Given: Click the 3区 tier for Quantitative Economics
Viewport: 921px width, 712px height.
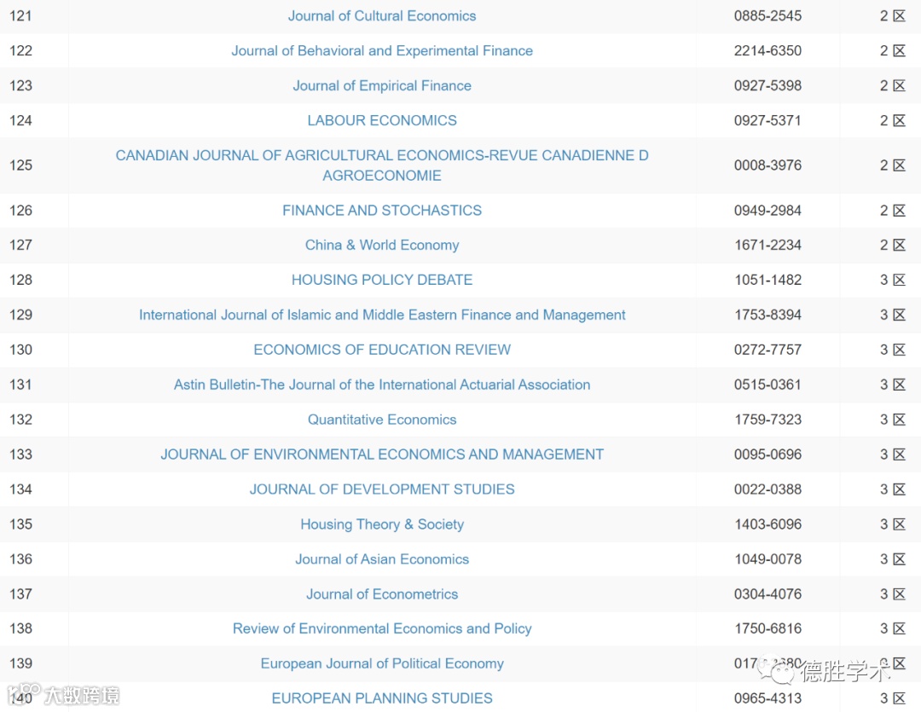Looking at the screenshot, I should (893, 420).
